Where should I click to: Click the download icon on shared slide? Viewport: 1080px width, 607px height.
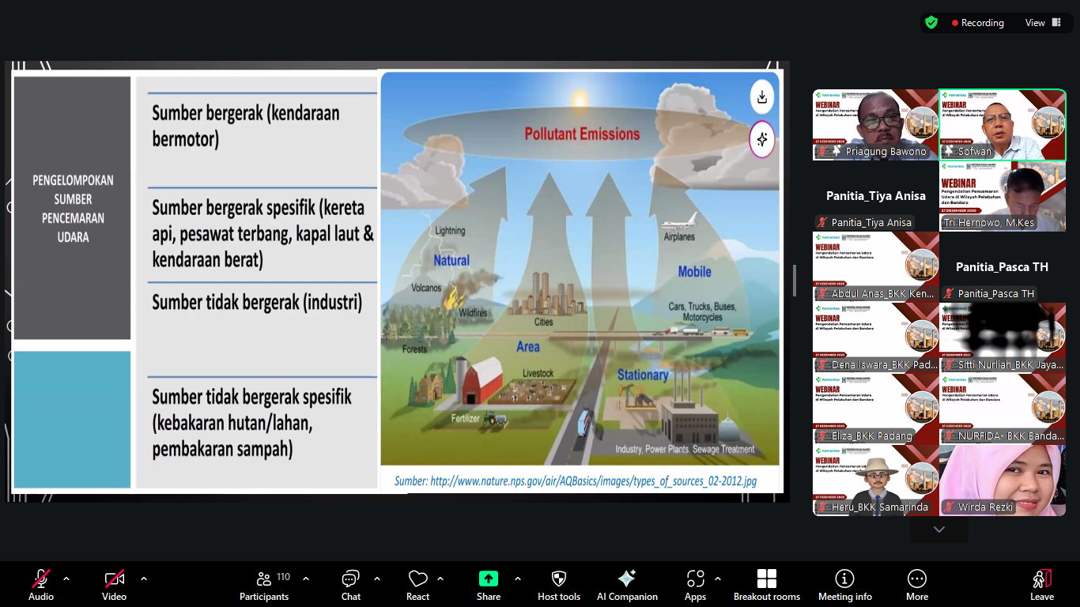tap(762, 97)
